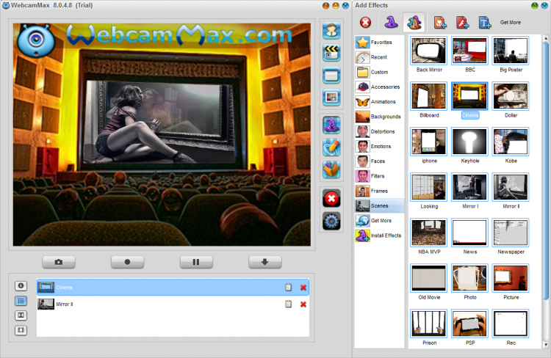Open the Filters category
This screenshot has width=551, height=358.
(x=379, y=176)
